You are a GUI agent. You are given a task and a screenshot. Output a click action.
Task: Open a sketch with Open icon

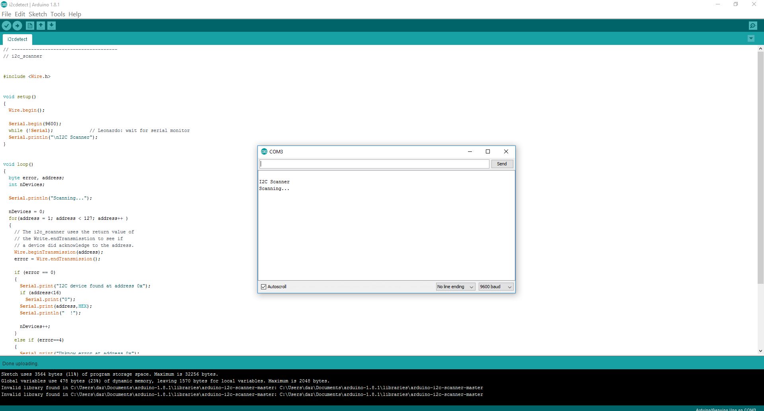[x=41, y=26]
